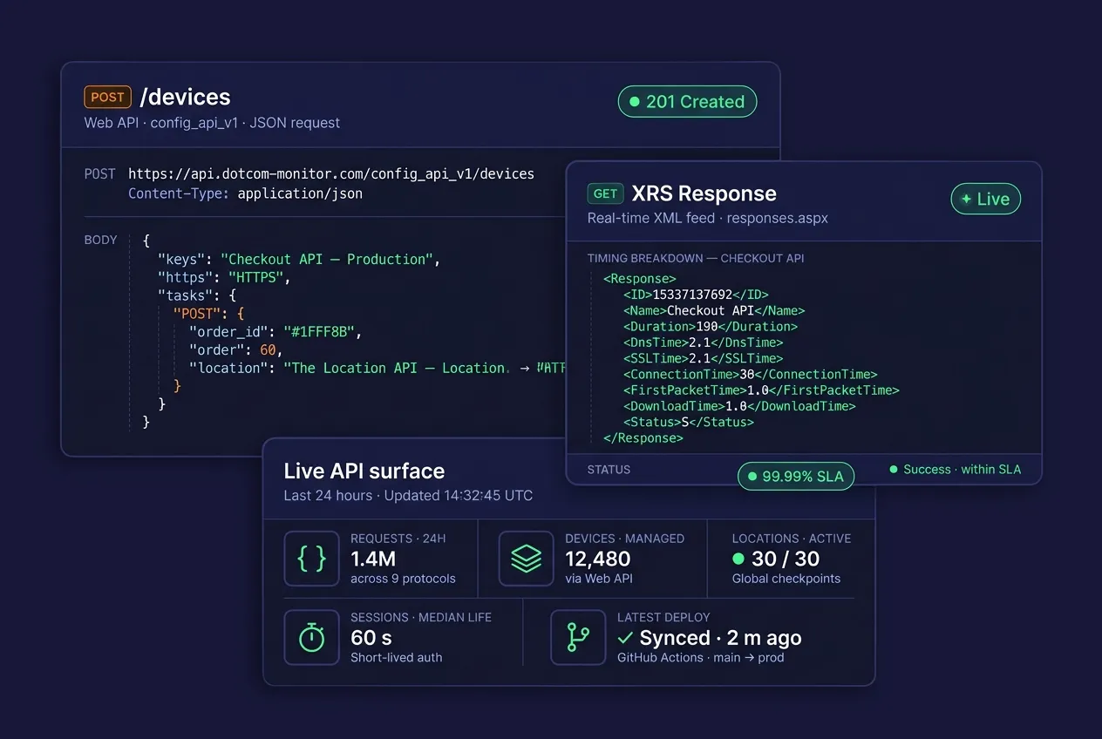Click the DownloadTime 1.0 XML line
This screenshot has height=739, width=1102.
(739, 406)
